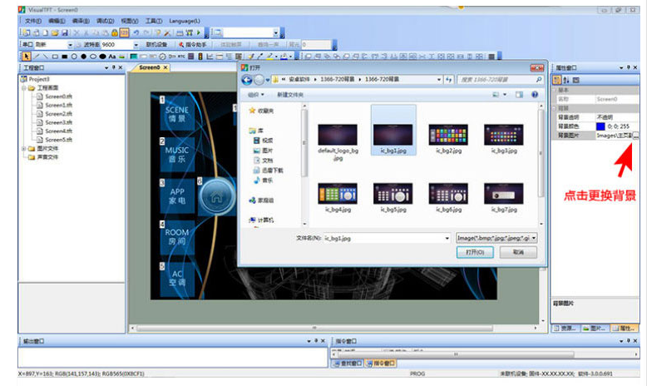The image size is (647, 386).
Task: Select the traffic light indicator tool
Action: click(200, 57)
